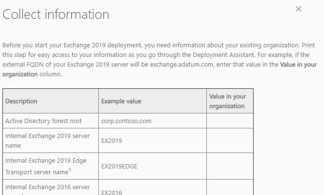Click the Internal Exchange 2016 server cell
The width and height of the screenshot is (324, 195).
tap(47, 187)
